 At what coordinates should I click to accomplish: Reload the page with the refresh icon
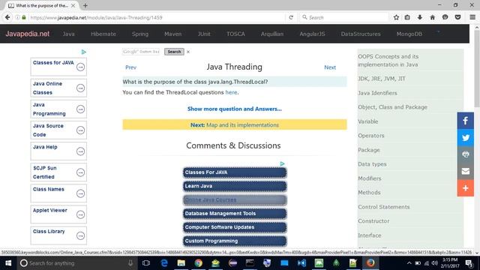(x=291, y=17)
